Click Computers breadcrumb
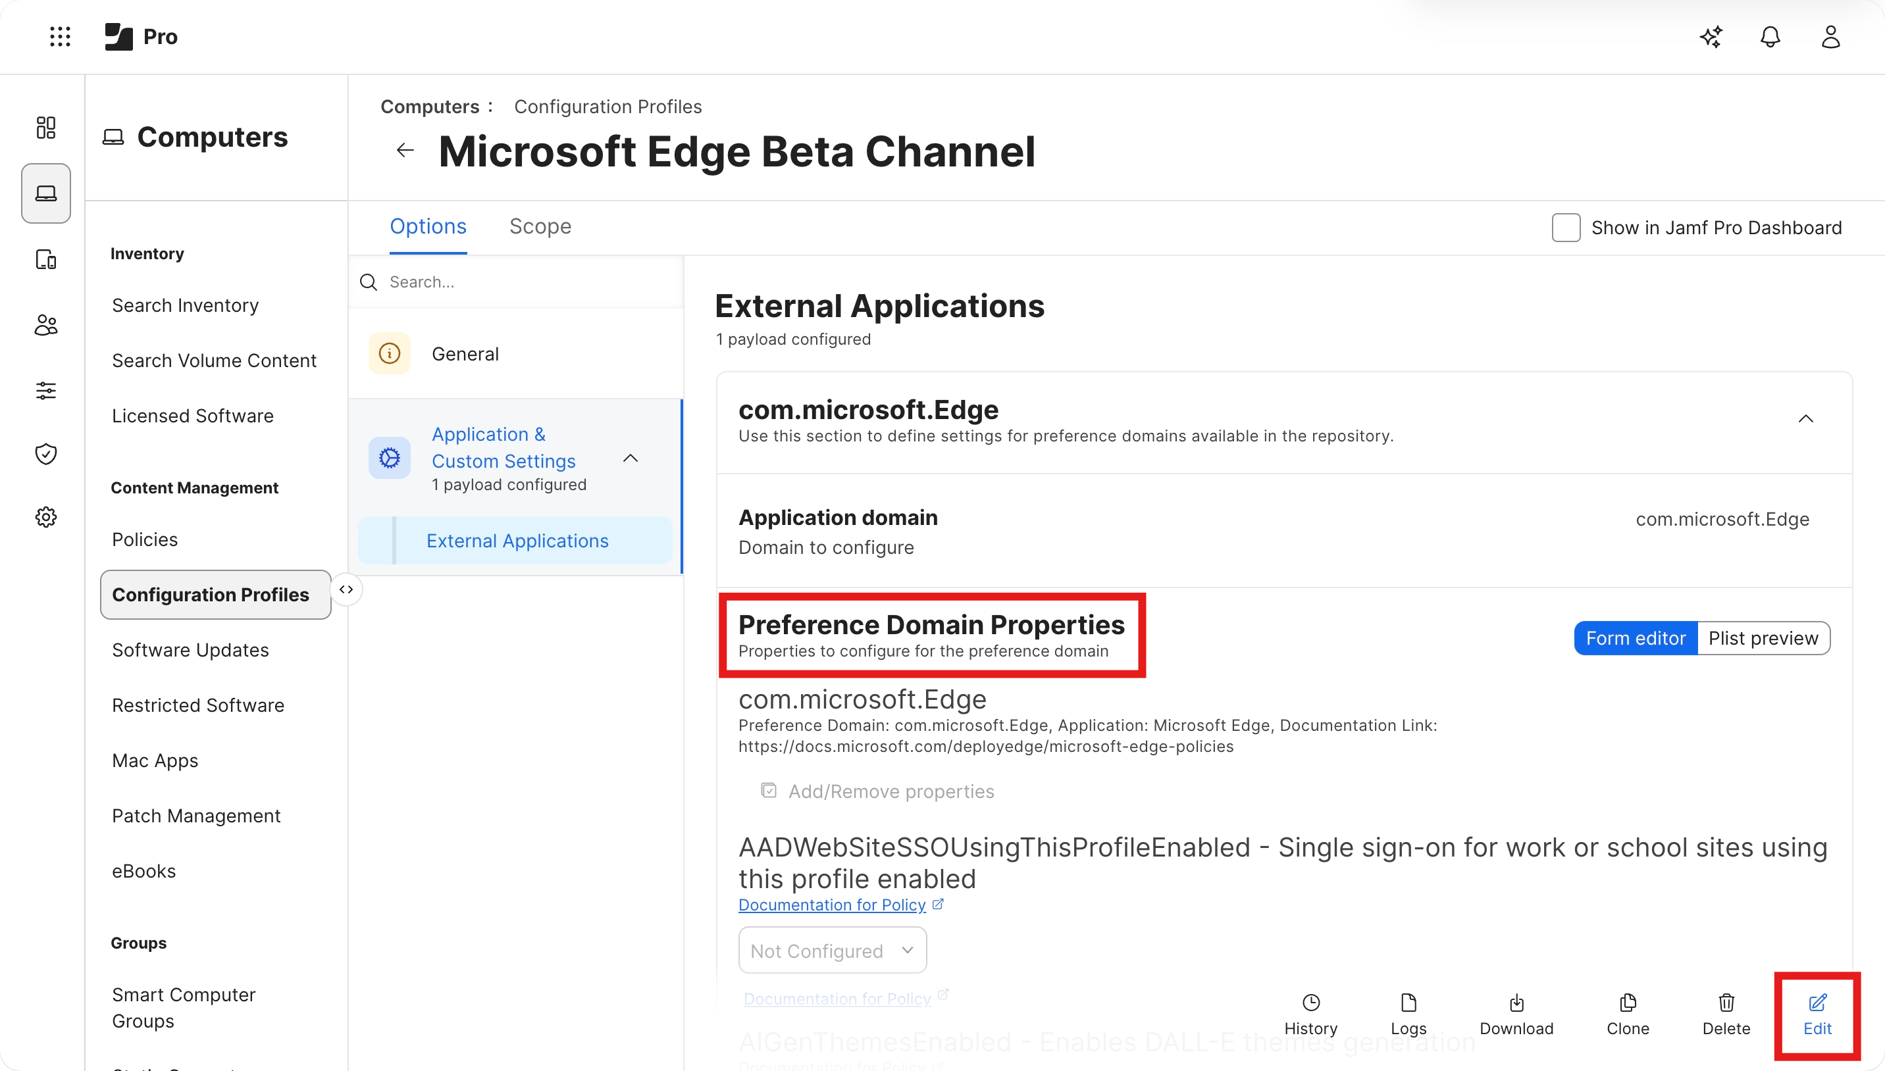Image resolution: width=1885 pixels, height=1071 pixels. (x=430, y=107)
